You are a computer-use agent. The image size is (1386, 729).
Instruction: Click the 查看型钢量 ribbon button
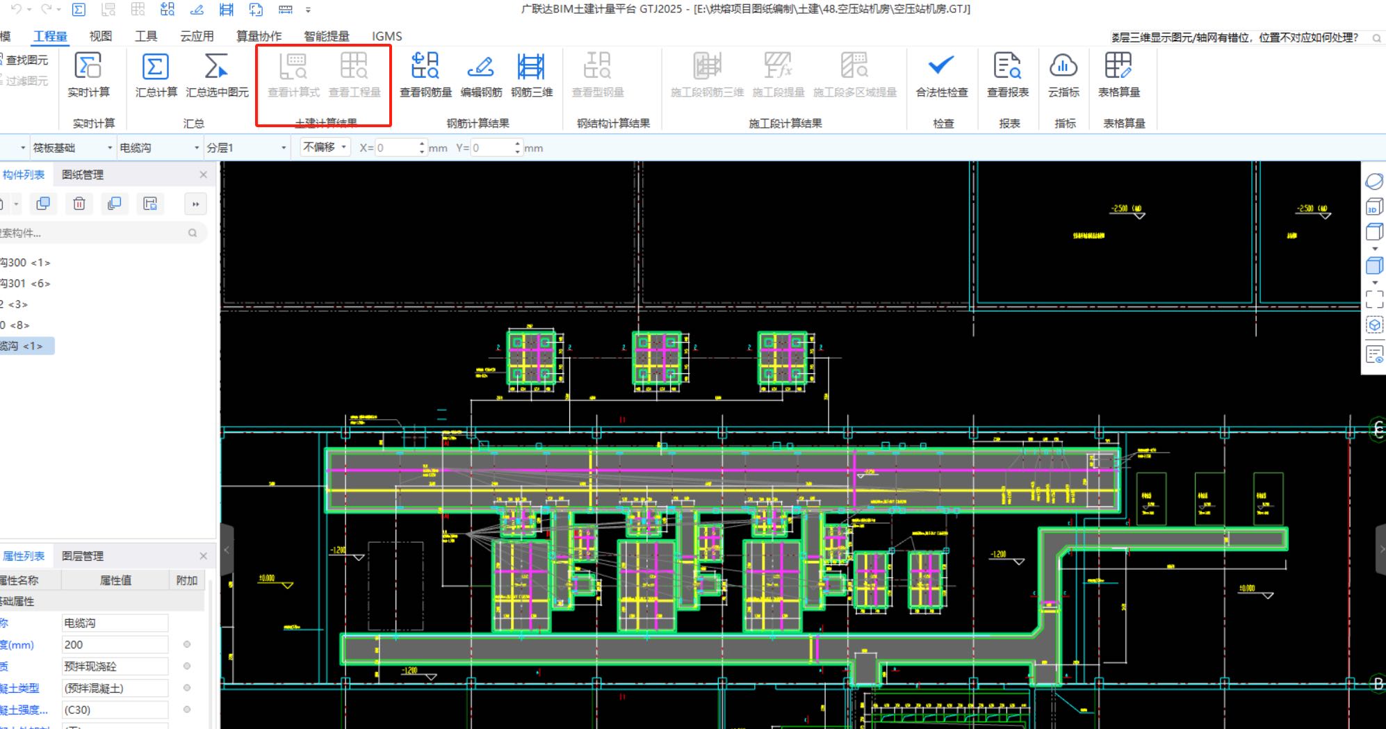(x=598, y=75)
